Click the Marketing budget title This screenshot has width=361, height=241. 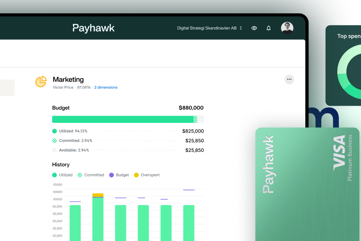tap(68, 80)
